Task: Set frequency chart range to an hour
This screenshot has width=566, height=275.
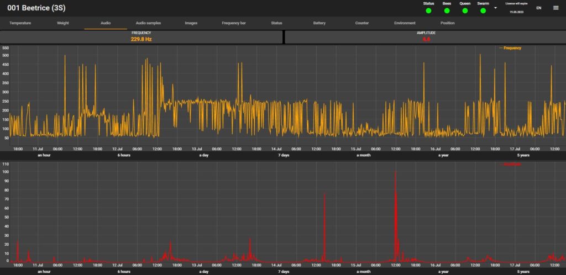Action: pyautogui.click(x=44, y=155)
